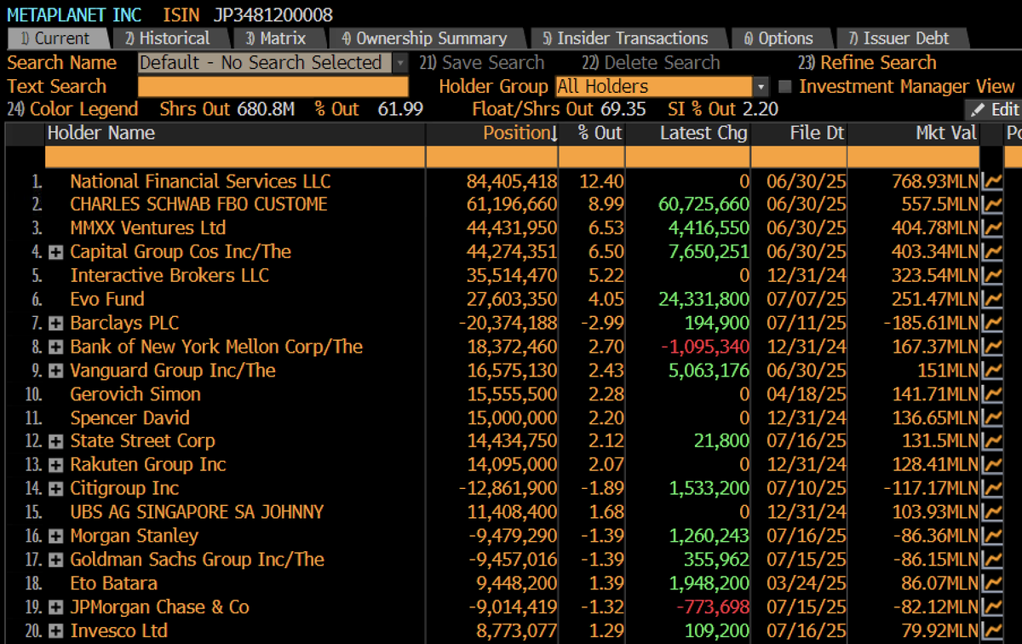
Task: Open chart icon for Goldman Sachs Group row
Action: [x=991, y=560]
